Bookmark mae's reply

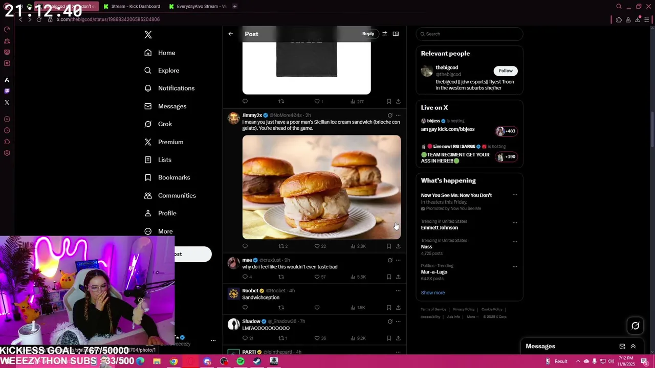pyautogui.click(x=389, y=277)
